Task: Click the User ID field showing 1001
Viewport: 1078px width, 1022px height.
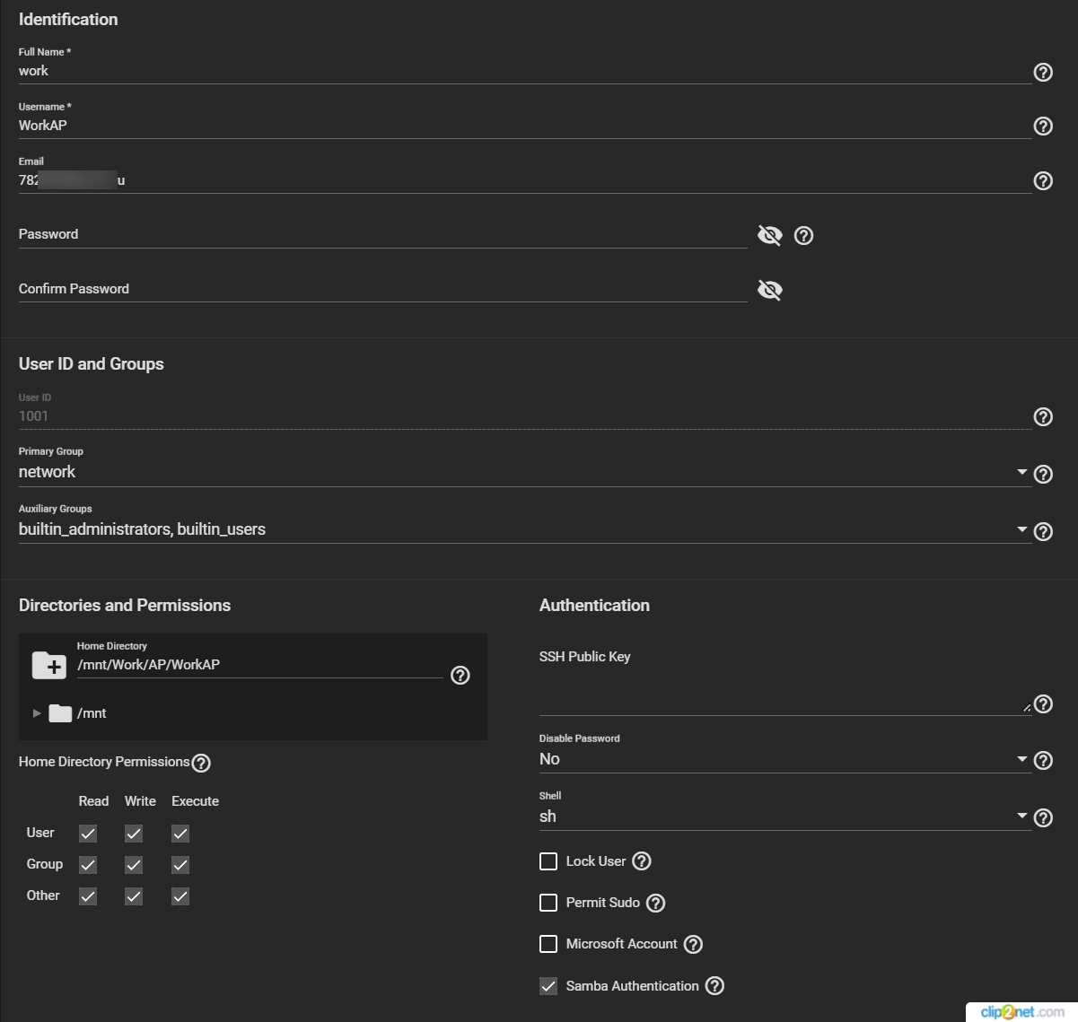Action: point(524,416)
